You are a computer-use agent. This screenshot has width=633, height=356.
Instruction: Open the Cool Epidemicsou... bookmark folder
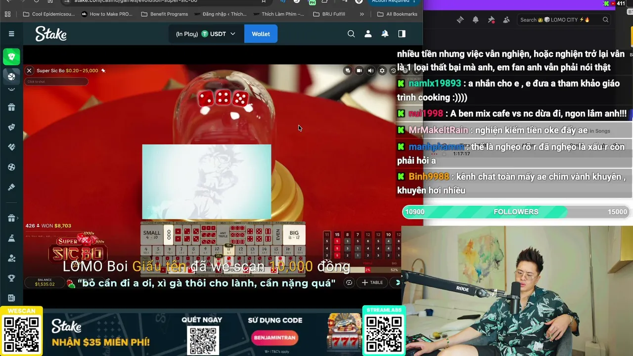tap(48, 14)
